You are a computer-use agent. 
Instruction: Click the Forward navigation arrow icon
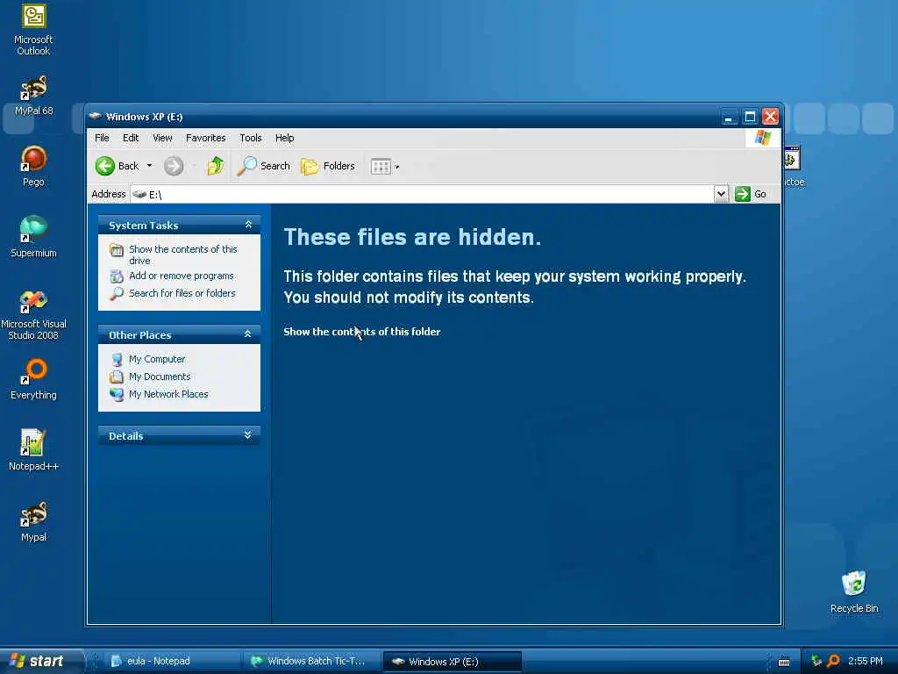coord(174,166)
